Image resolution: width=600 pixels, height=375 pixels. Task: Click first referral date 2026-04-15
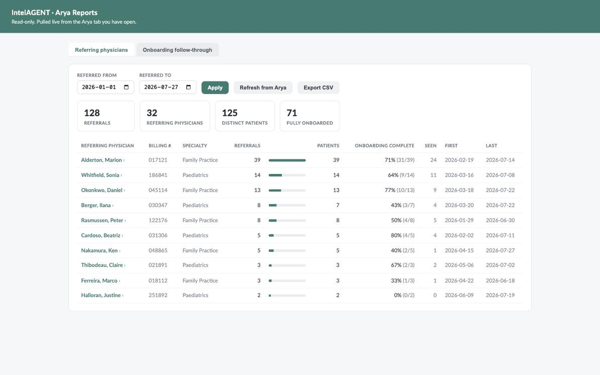[459, 250]
